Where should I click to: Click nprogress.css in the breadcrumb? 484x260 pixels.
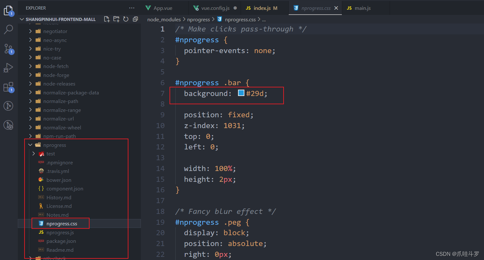(x=240, y=19)
